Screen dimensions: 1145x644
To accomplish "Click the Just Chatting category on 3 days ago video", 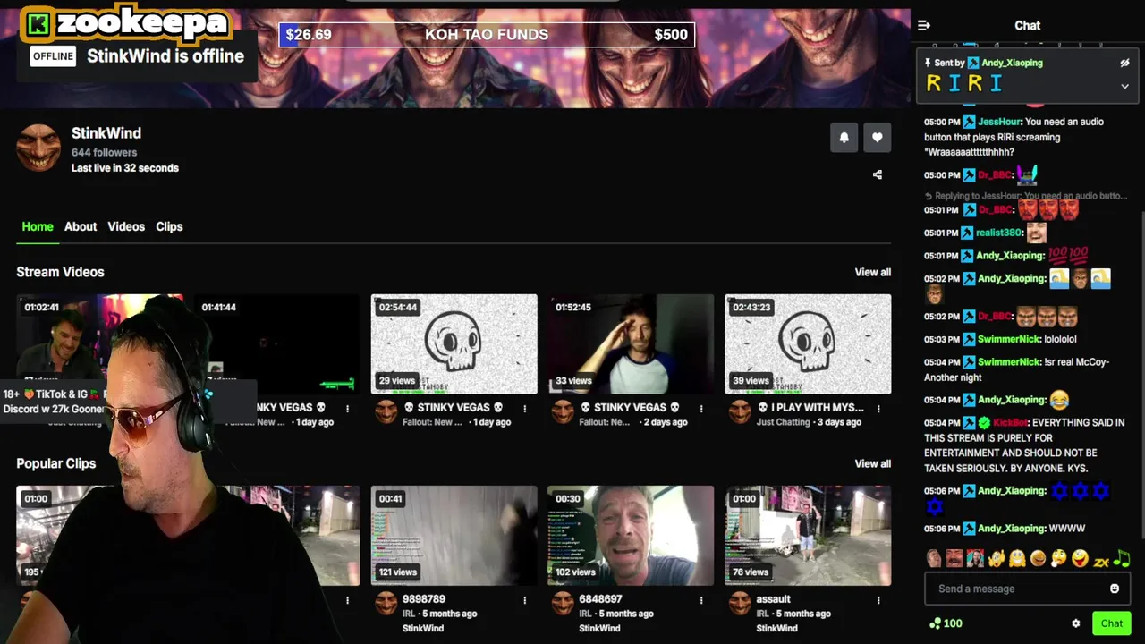I will point(783,422).
